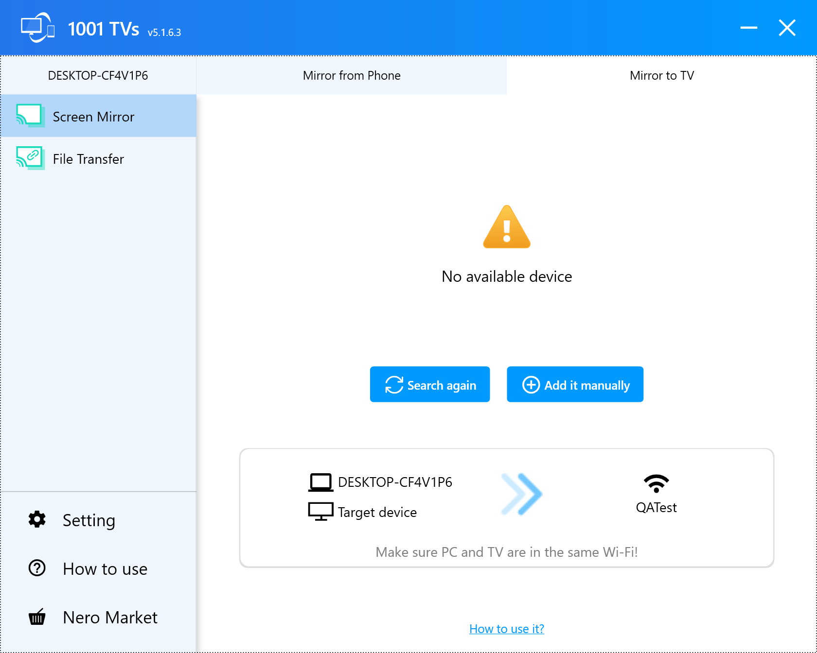
Task: Click the question mark help icon
Action: pos(37,568)
